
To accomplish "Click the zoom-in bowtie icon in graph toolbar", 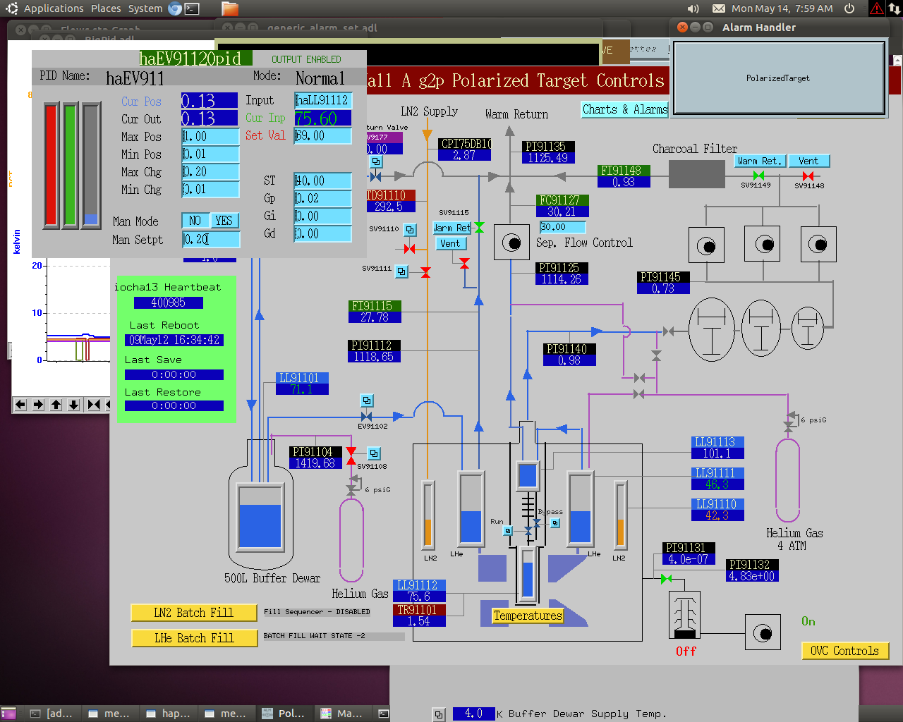I will pos(94,405).
